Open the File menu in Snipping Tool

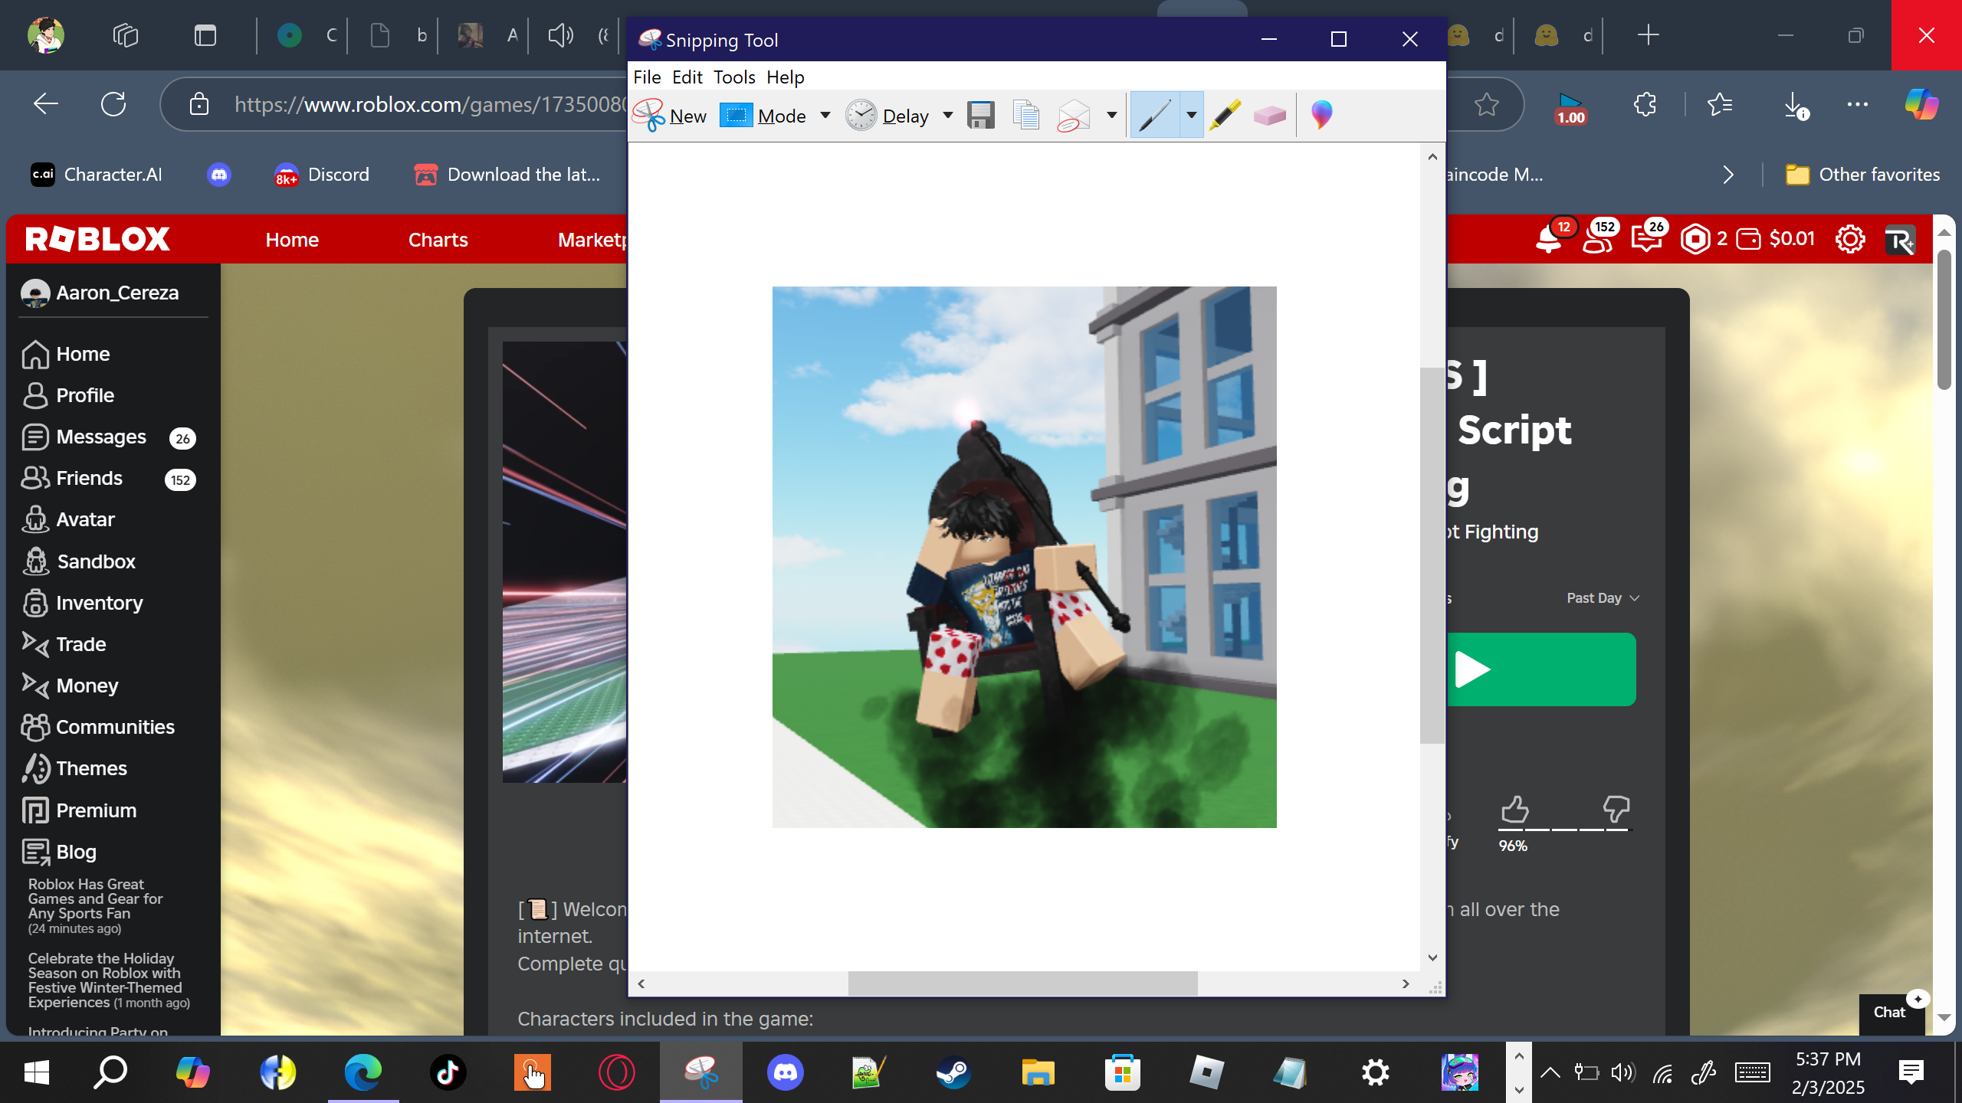647,77
